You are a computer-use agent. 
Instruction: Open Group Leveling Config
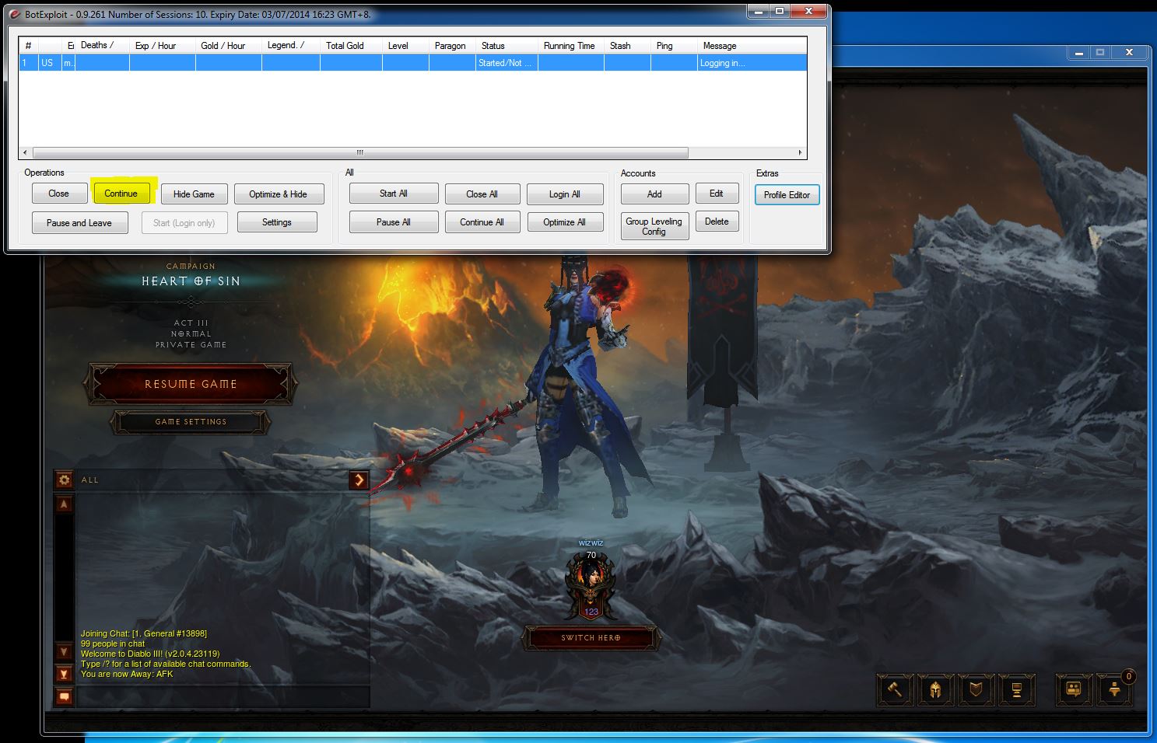[654, 226]
